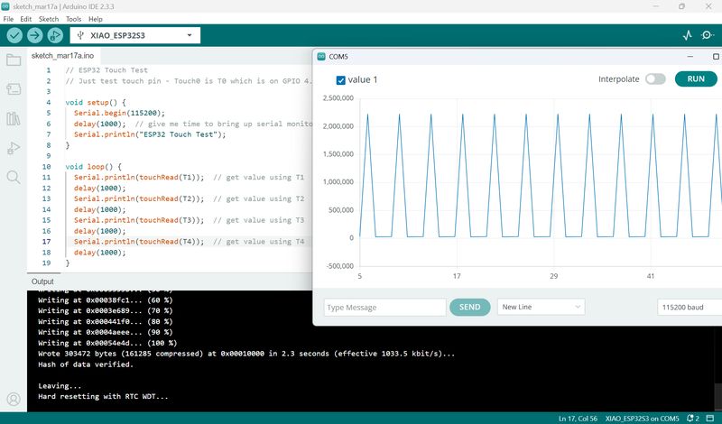Screen dimensions: 722x424
Task: Click the void setup() line of code
Action: pyautogui.click(x=96, y=102)
